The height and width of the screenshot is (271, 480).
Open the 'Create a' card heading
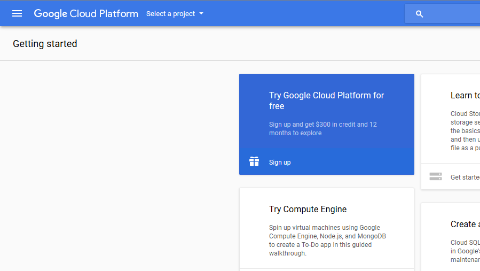(x=465, y=224)
